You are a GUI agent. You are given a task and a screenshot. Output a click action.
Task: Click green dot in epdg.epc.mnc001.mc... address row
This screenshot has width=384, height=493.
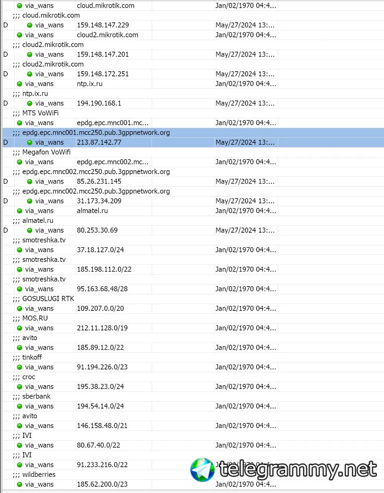20,123
